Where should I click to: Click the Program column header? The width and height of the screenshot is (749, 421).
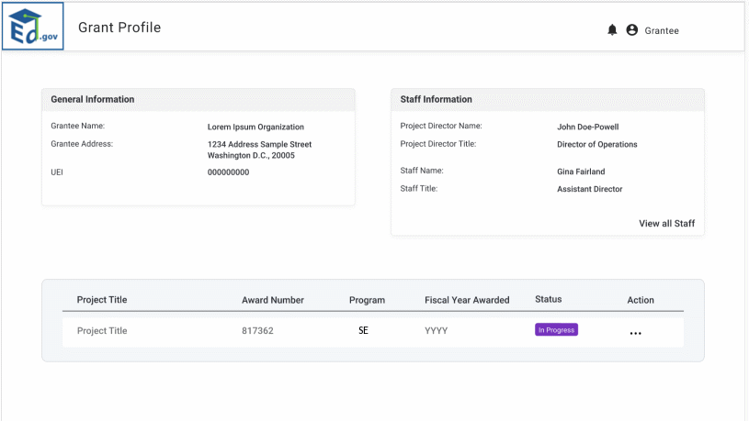point(367,300)
